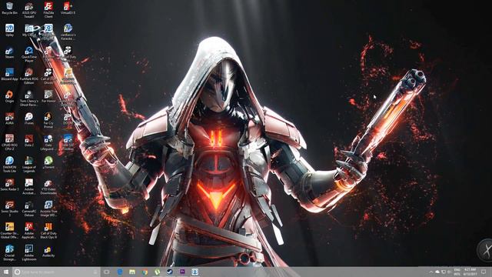Switch to Steam on the taskbar
492x277 pixels.
(170, 272)
